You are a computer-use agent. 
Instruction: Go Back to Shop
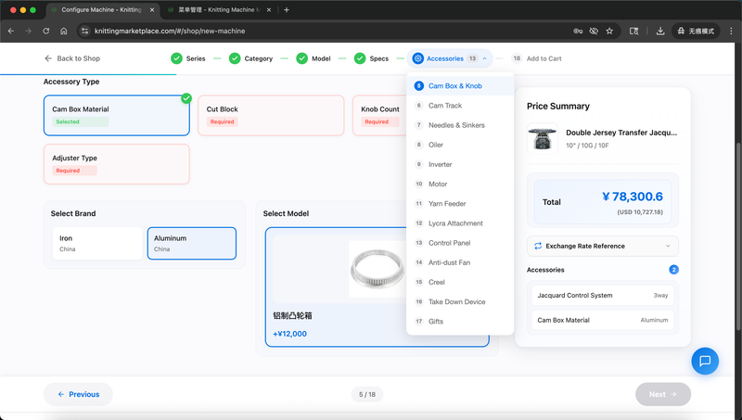[72, 58]
